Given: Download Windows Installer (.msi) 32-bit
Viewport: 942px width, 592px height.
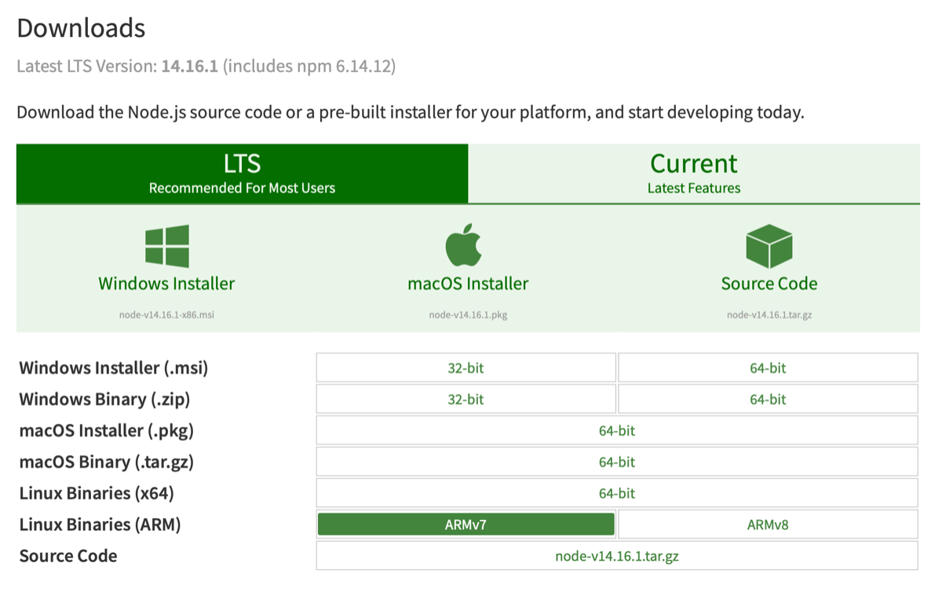Looking at the screenshot, I should 466,367.
